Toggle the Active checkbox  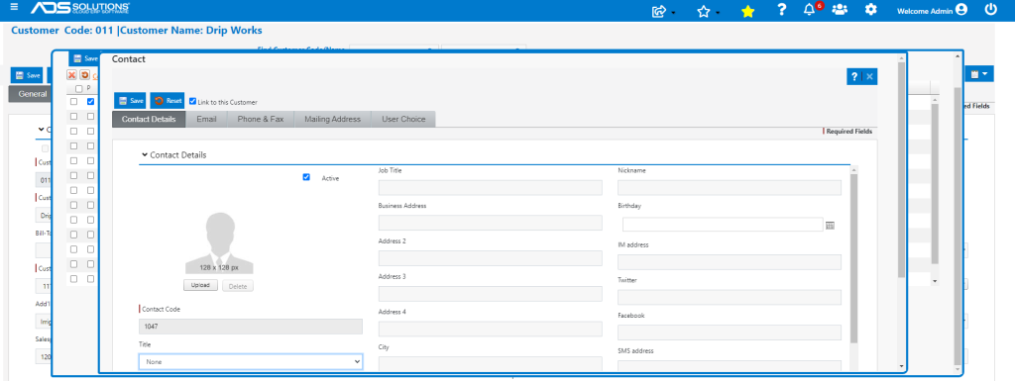point(306,177)
